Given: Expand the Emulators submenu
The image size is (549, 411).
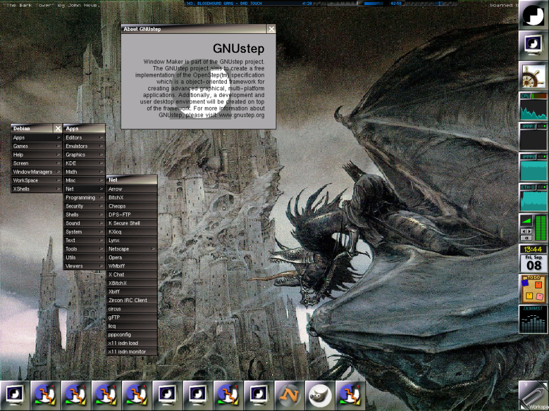Looking at the screenshot, I should coord(85,146).
